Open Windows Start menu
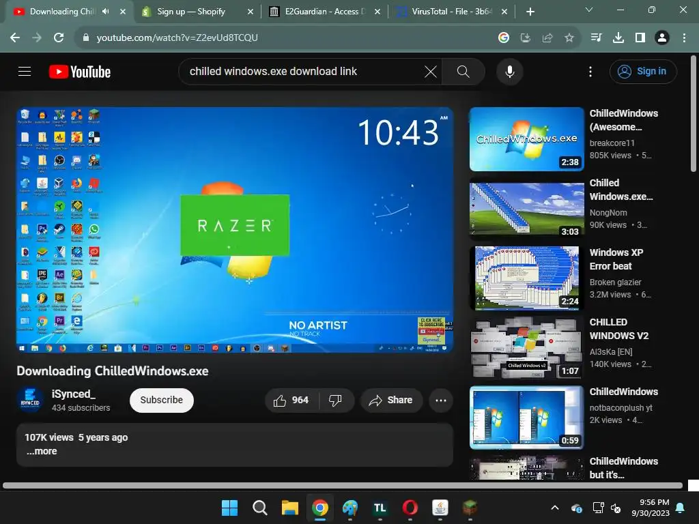Image resolution: width=699 pixels, height=524 pixels. tap(229, 508)
